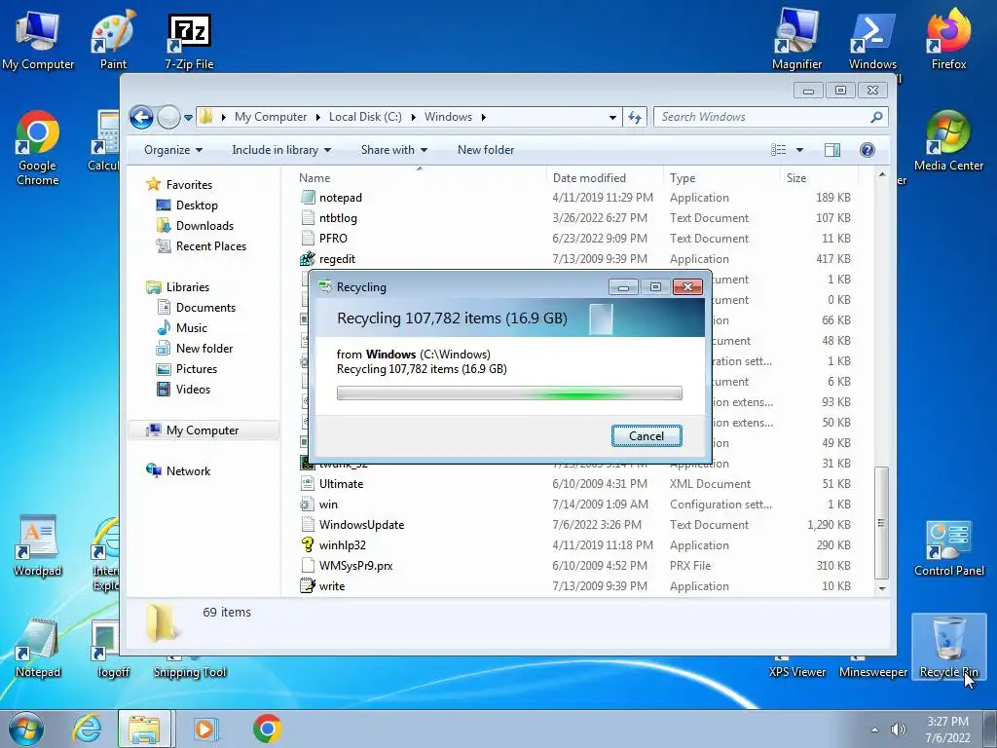Expand arrow after Windows in breadcrumb
This screenshot has height=748, width=997.
pos(484,117)
